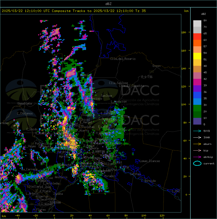Pick the light orange 54-57 dBZ swatch
Image resolution: width=217 pixels, height=219 pixels.
[x=197, y=50]
